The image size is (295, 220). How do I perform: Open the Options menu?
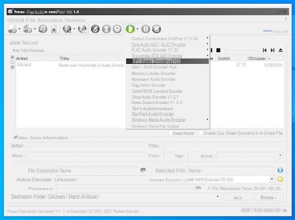pyautogui.click(x=75, y=20)
